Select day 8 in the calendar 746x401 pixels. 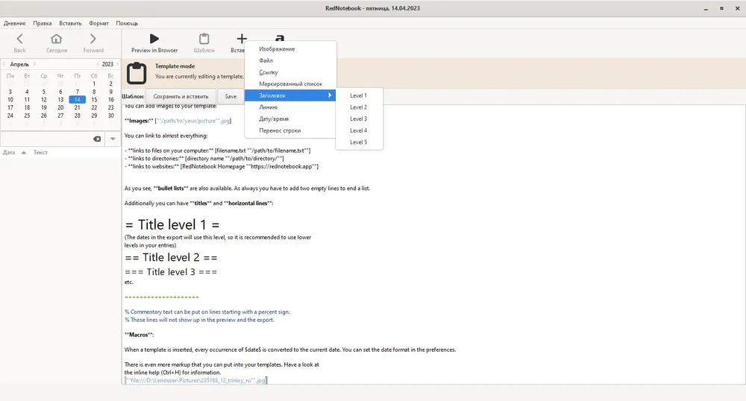point(94,92)
